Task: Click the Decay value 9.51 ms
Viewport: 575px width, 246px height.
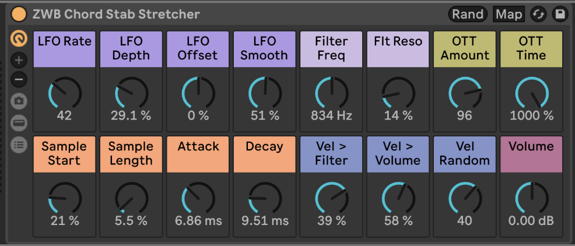Action: pyautogui.click(x=265, y=221)
